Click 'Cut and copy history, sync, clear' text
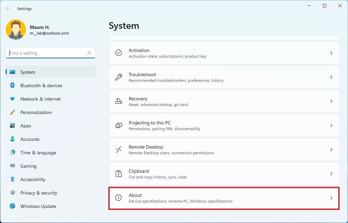The width and height of the screenshot is (348, 223). pyautogui.click(x=158, y=177)
